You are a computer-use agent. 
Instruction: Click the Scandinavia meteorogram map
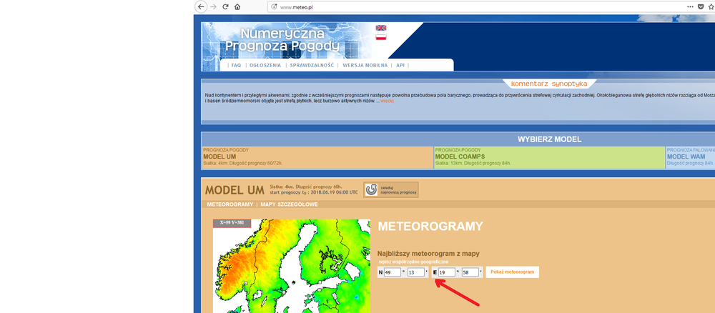pos(292,266)
